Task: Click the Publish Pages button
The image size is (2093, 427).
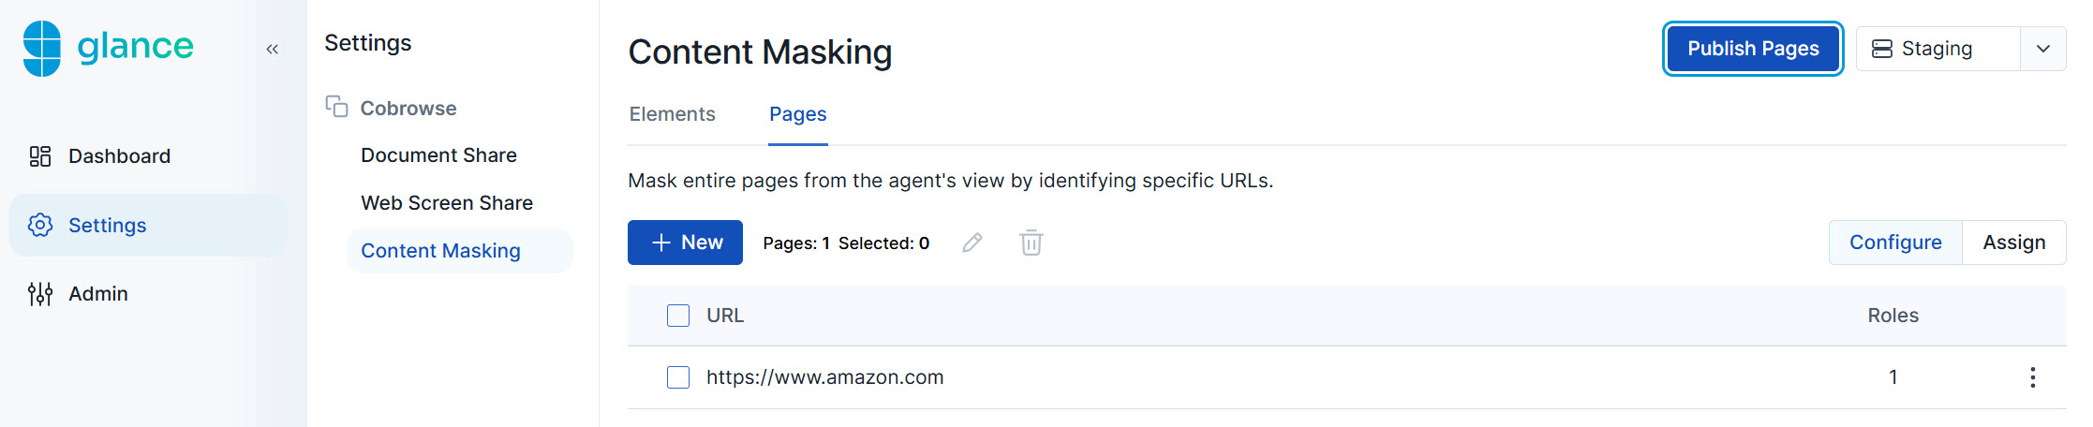Action: click(x=1753, y=49)
